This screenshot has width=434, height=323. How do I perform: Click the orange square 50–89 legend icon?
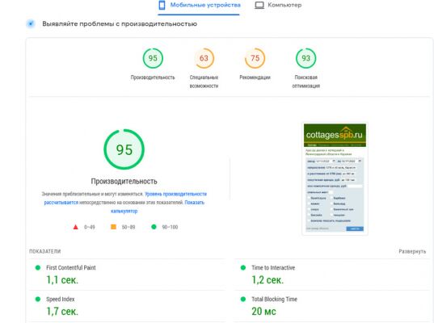click(113, 227)
